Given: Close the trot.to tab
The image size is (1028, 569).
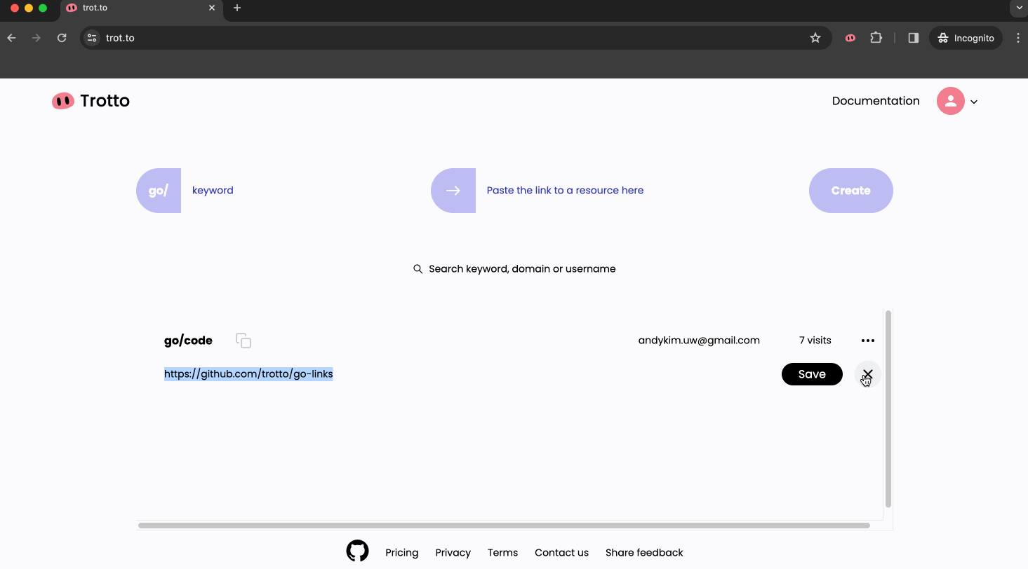Looking at the screenshot, I should tap(212, 8).
